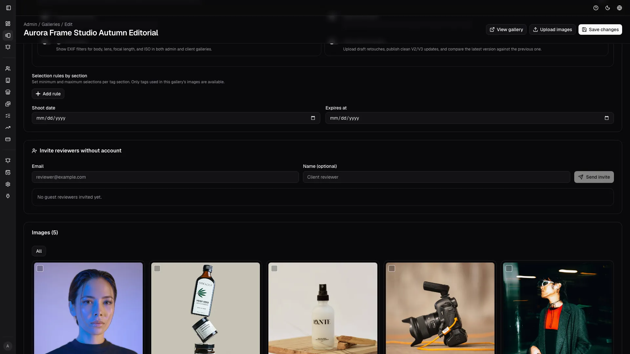Open the Expires at calendar picker icon
Image resolution: width=630 pixels, height=354 pixels.
click(x=607, y=118)
